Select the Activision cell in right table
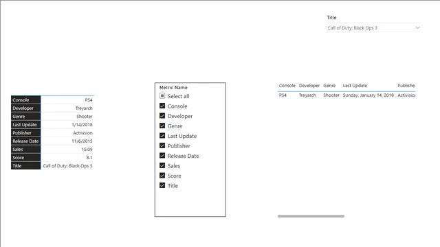This screenshot has height=247, width=440. (x=406, y=95)
